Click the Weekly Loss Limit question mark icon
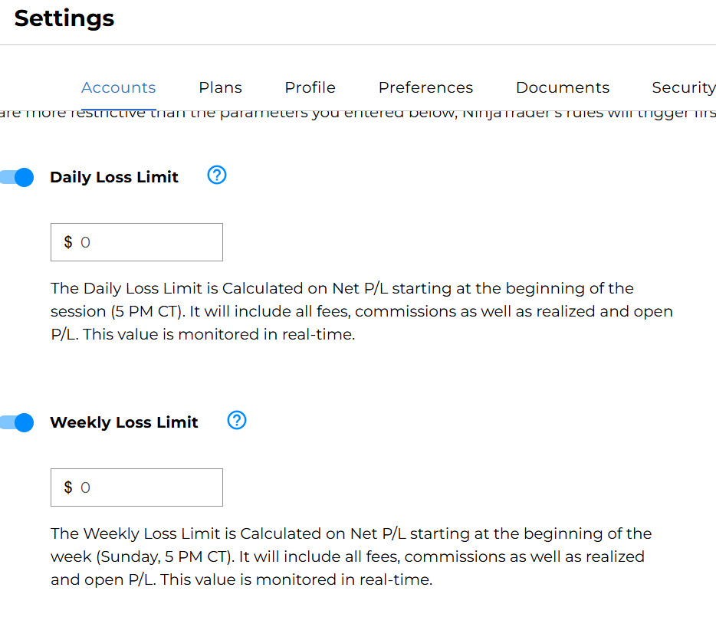The height and width of the screenshot is (617, 716). point(237,421)
